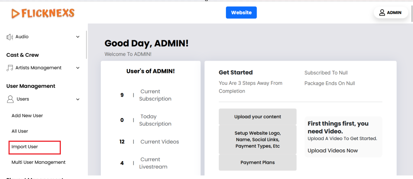
Task: Click the Current Videos count row
Action: pyautogui.click(x=150, y=142)
